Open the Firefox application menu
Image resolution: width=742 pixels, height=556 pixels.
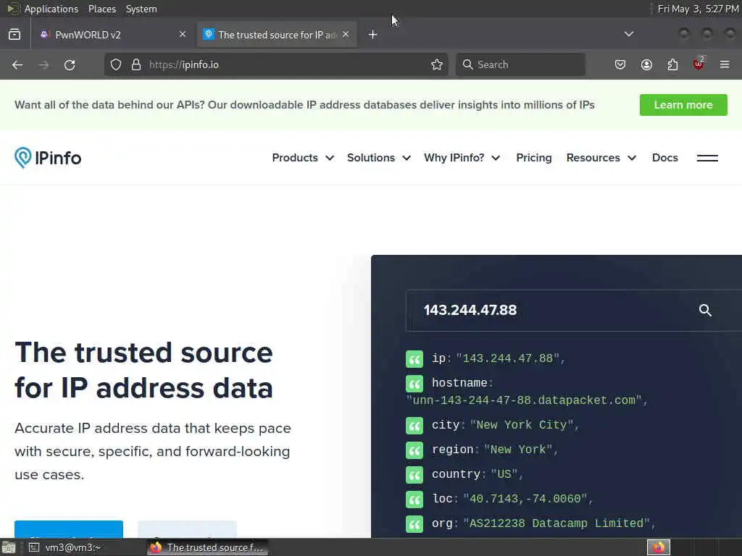coord(725,64)
